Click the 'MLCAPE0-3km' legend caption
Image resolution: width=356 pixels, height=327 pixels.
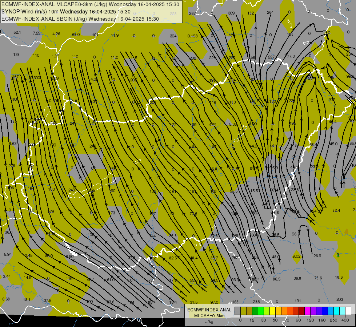pos(209,316)
